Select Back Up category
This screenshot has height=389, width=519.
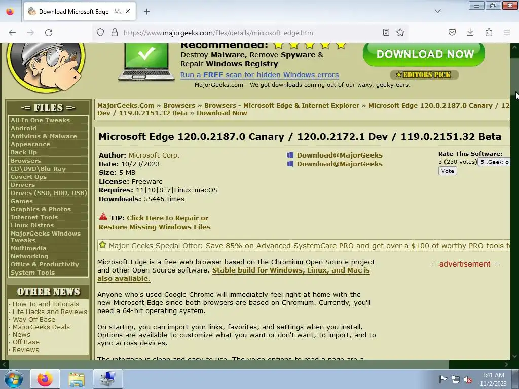24,152
